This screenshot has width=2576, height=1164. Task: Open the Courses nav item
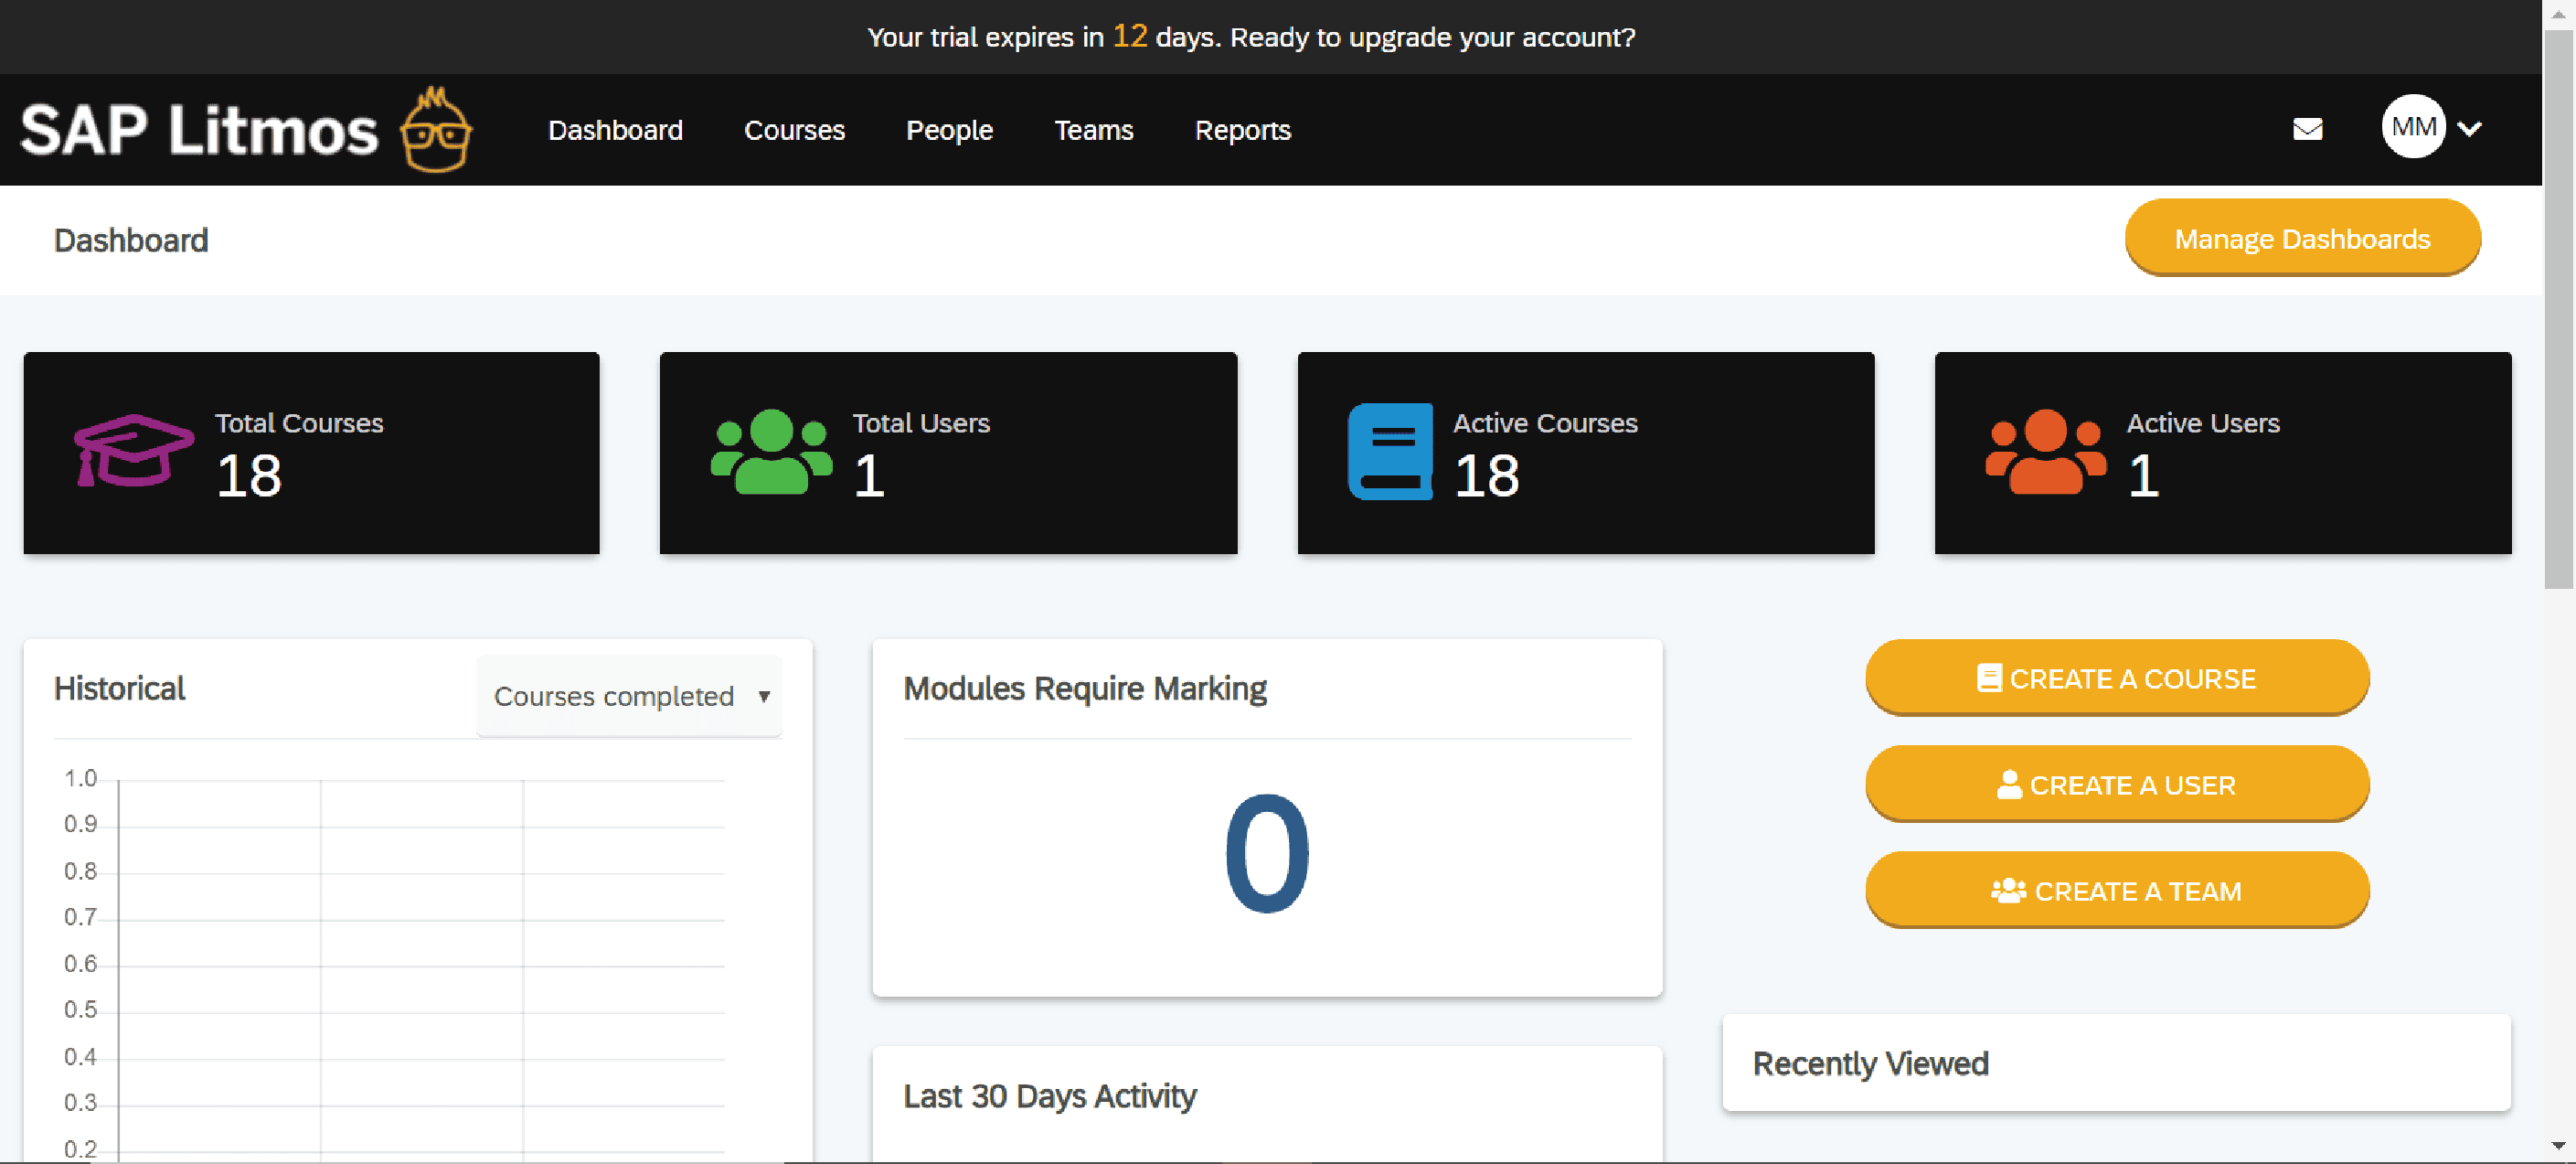coord(794,131)
